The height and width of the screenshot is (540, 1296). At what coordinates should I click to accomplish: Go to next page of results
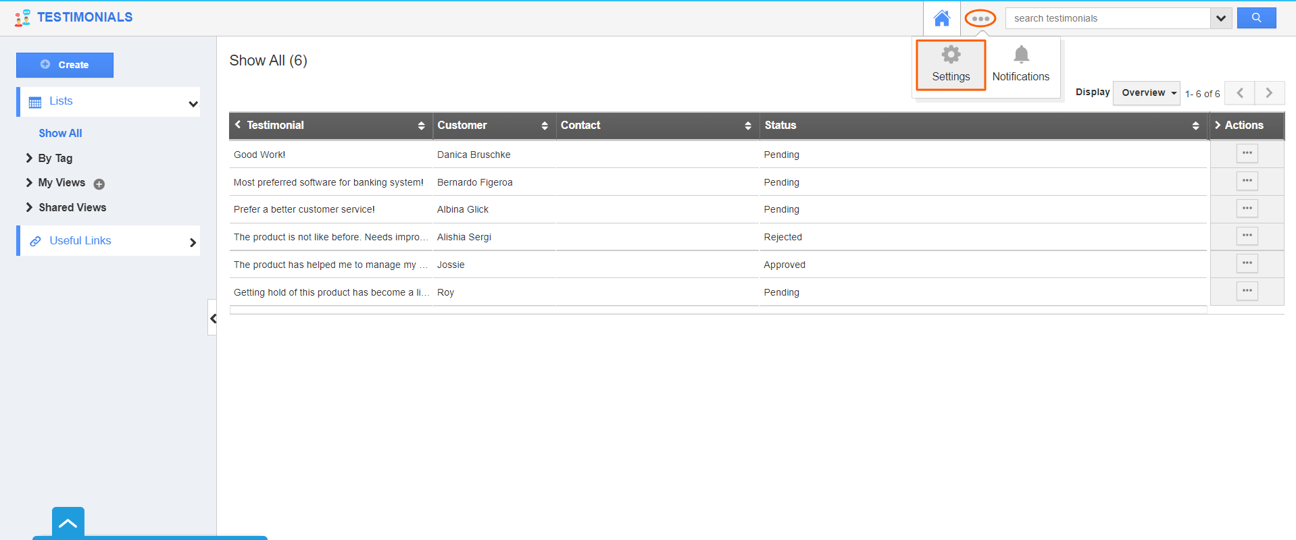(x=1269, y=93)
